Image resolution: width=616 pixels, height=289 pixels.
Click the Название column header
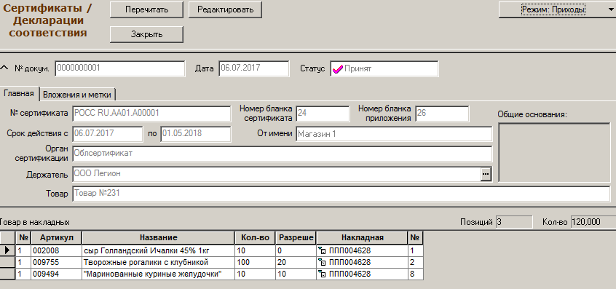[x=158, y=237]
